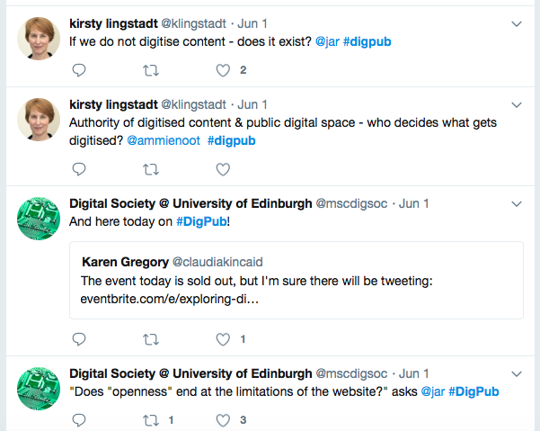The image size is (540, 431).
Task: Open the first tweet's chevron menu
Action: (x=517, y=23)
